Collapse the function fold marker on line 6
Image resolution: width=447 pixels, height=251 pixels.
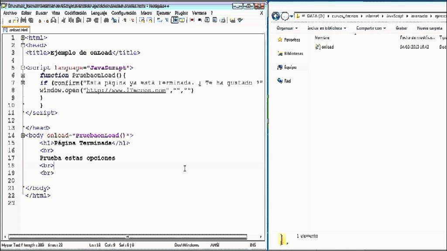point(23,75)
